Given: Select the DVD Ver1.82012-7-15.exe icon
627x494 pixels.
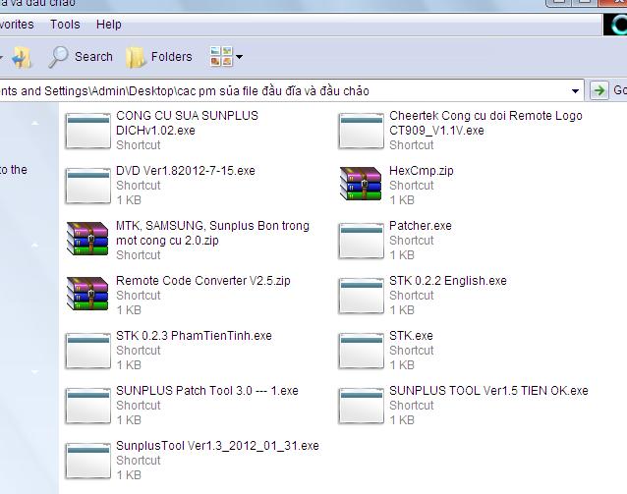Looking at the screenshot, I should pos(88,186).
